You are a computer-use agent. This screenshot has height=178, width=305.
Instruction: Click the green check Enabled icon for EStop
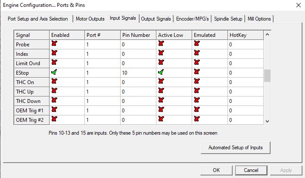(54, 72)
